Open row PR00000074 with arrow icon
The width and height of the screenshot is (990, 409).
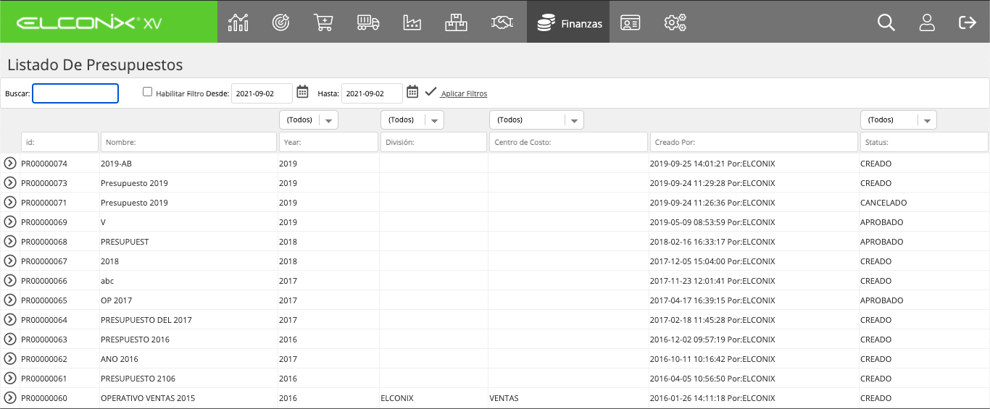tap(10, 164)
